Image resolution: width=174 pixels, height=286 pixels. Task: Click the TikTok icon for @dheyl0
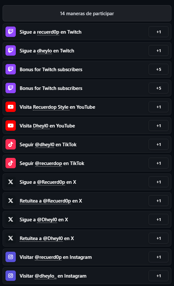pos(11,145)
